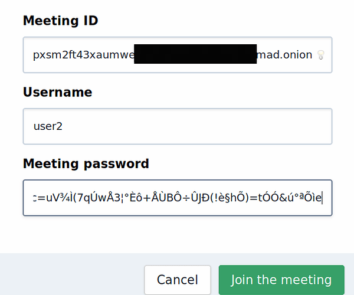354x295 pixels.
Task: Click the Meeting password label
Action: pyautogui.click(x=86, y=163)
